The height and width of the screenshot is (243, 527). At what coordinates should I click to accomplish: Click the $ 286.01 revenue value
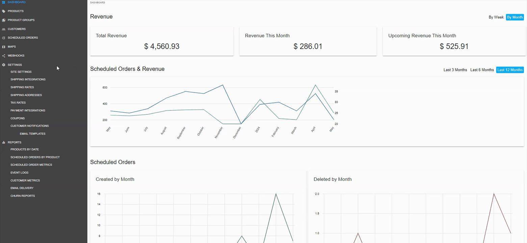(x=308, y=47)
